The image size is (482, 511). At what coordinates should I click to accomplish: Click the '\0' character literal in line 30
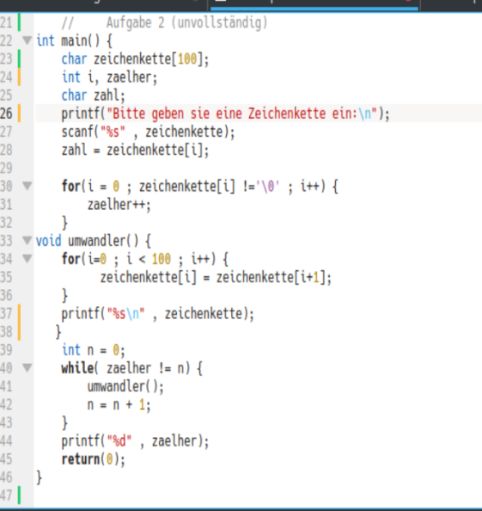click(268, 187)
